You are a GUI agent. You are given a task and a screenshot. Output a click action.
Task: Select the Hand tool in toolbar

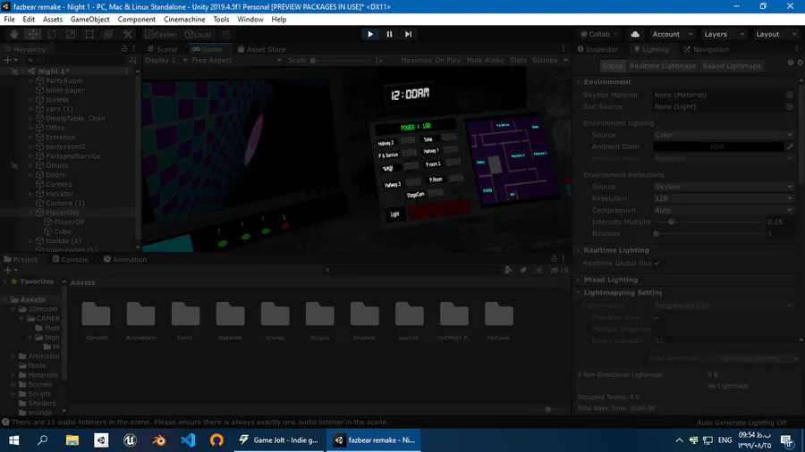tap(13, 34)
